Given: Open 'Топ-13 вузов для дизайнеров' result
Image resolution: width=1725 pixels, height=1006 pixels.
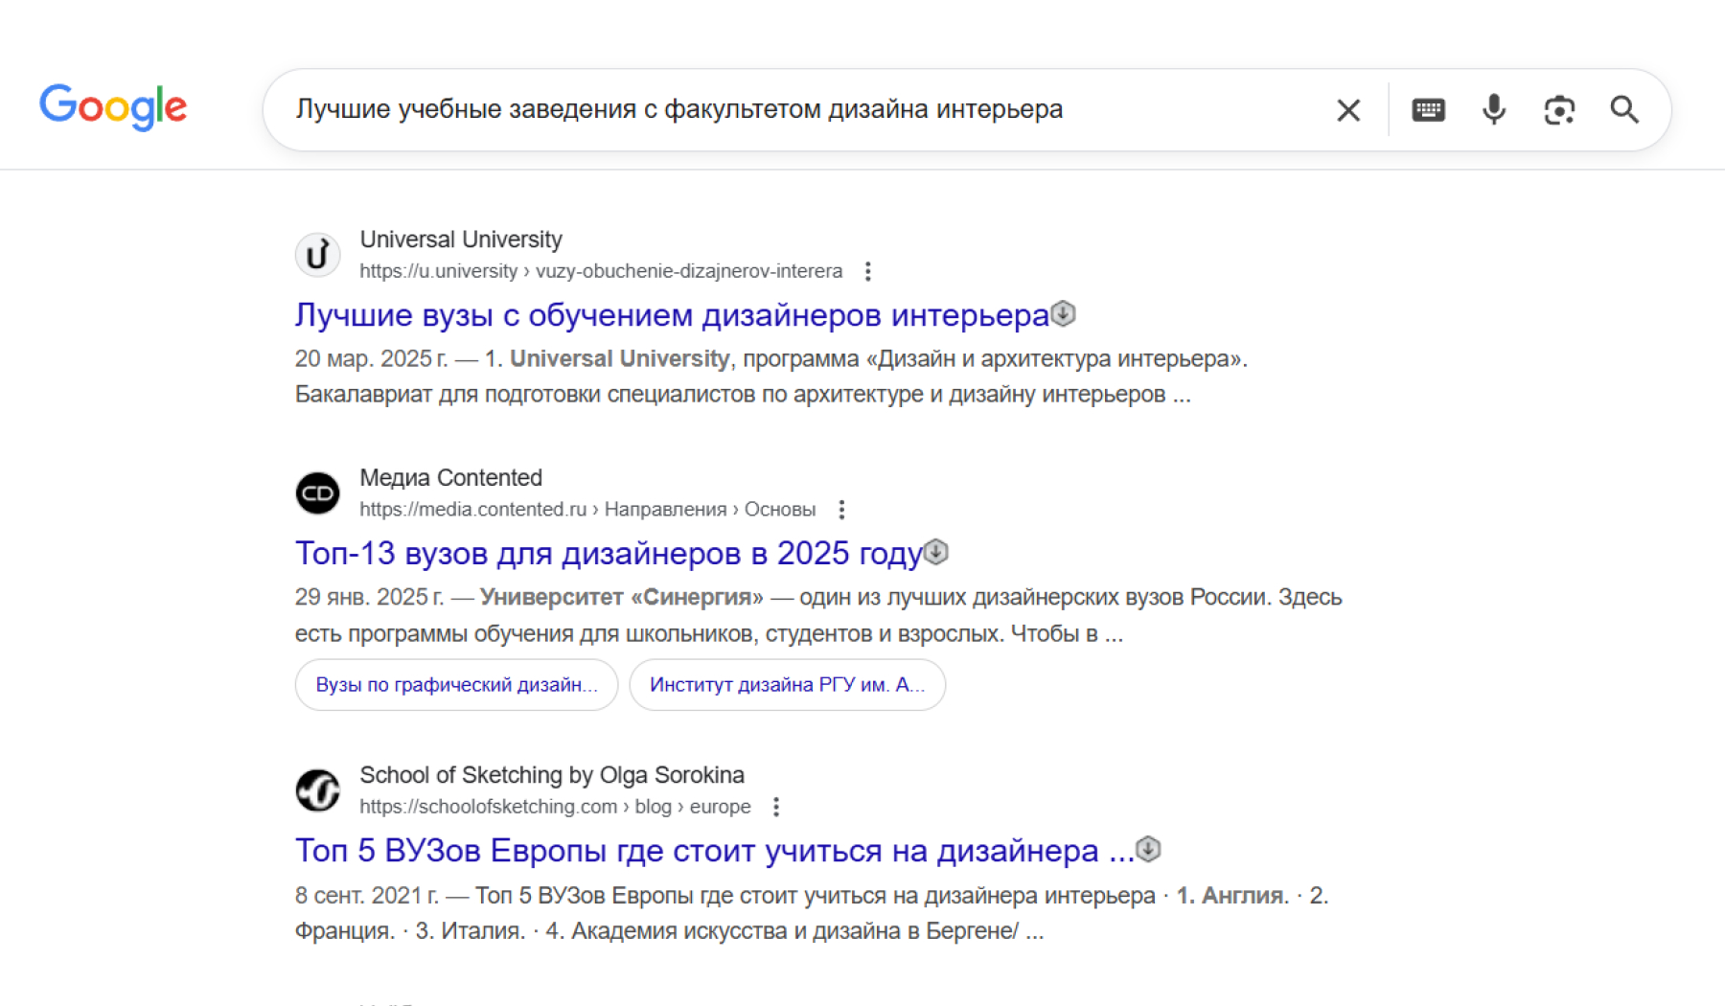Looking at the screenshot, I should tap(608, 554).
